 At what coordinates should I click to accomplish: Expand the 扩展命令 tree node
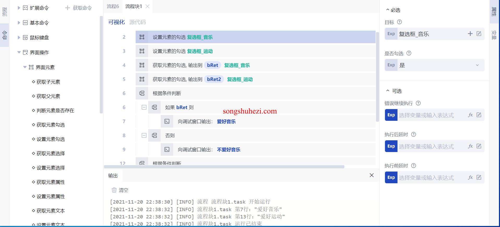click(19, 8)
